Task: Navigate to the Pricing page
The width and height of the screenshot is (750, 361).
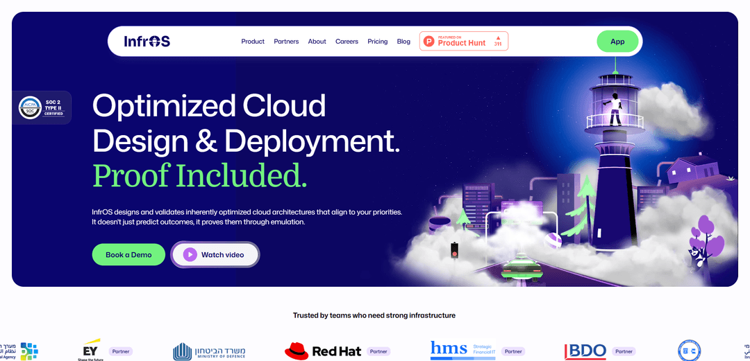Action: pyautogui.click(x=378, y=42)
